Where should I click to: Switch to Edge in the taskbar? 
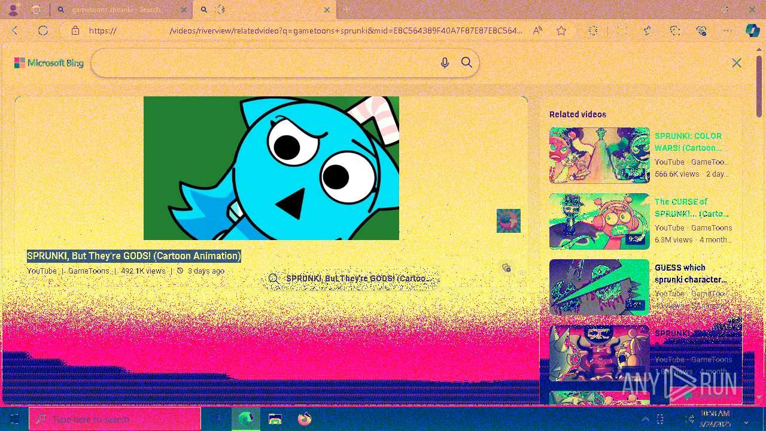coord(246,419)
